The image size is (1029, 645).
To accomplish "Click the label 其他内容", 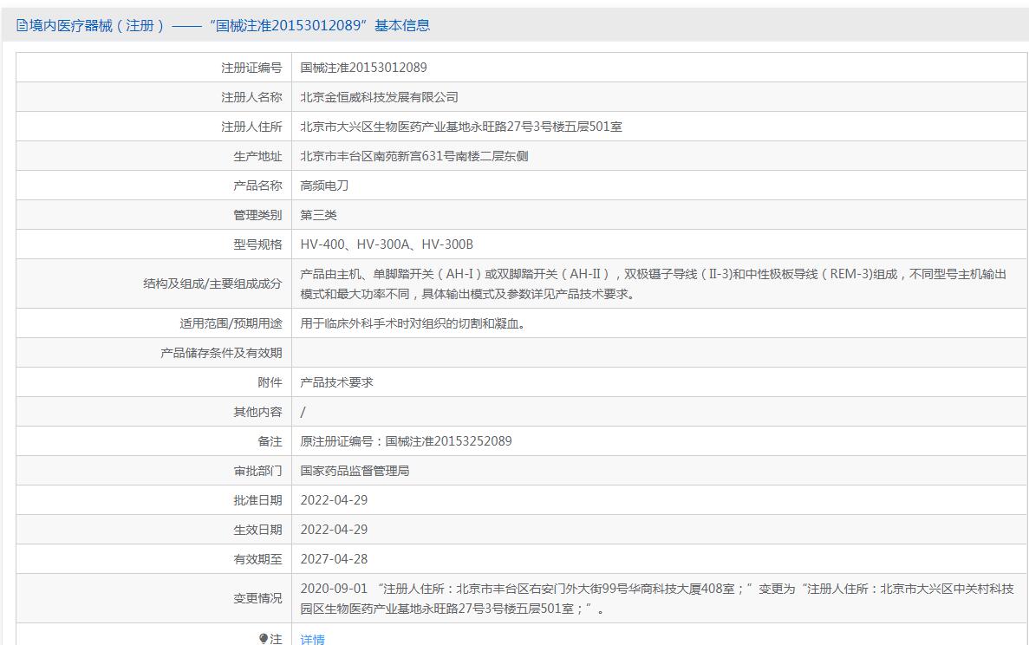I will click(x=257, y=412).
